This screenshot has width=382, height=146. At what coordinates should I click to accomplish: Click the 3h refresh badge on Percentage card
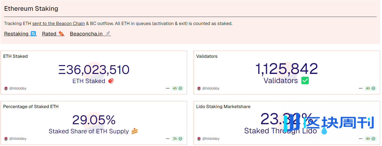pyautogui.click(x=177, y=138)
